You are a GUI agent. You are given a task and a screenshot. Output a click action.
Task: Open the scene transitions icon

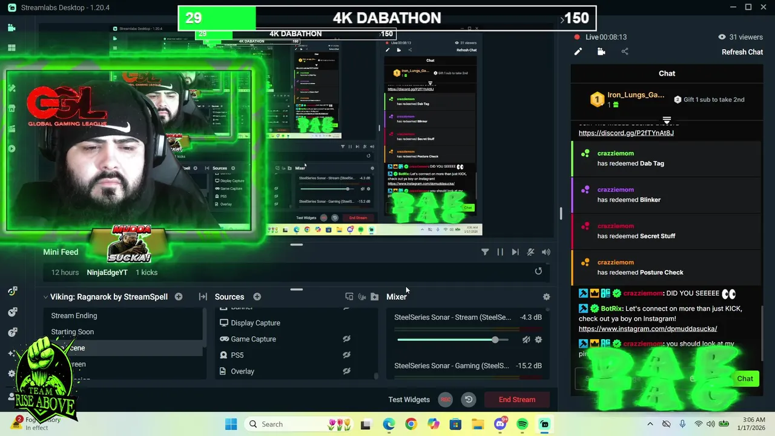point(203,297)
